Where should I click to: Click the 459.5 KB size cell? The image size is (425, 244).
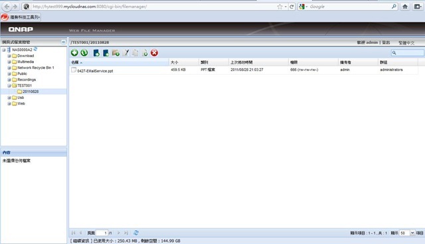tap(178, 70)
